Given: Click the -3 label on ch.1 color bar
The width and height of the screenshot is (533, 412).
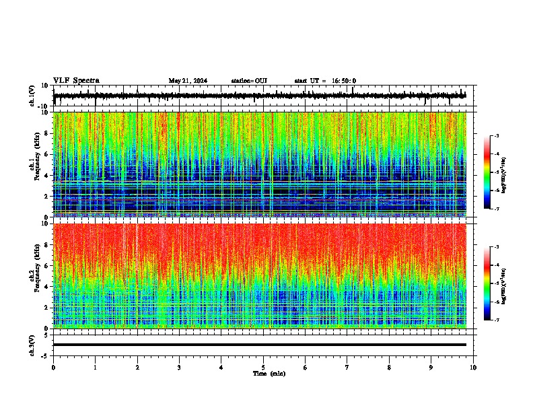Looking at the screenshot, I should coord(497,136).
